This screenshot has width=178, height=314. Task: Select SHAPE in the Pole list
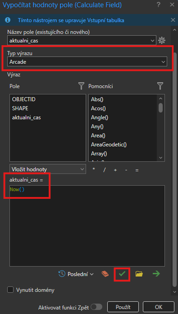click(x=20, y=108)
